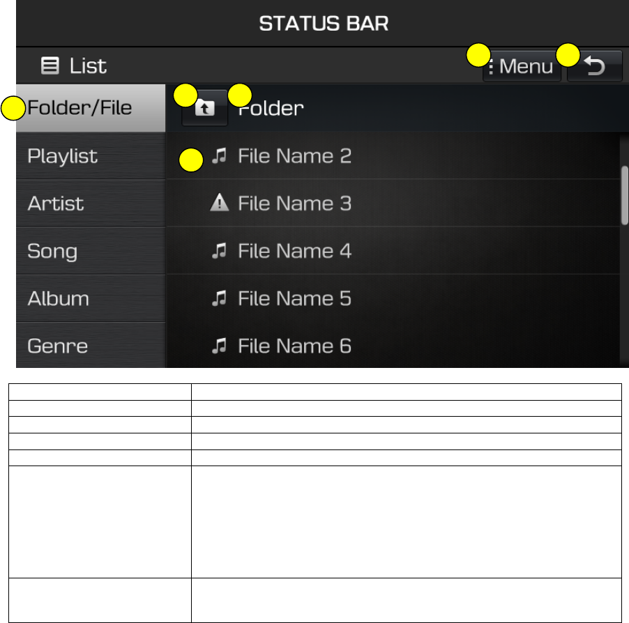Image resolution: width=629 pixels, height=623 pixels.
Task: Click the file list scrollbar thumb
Action: point(625,195)
